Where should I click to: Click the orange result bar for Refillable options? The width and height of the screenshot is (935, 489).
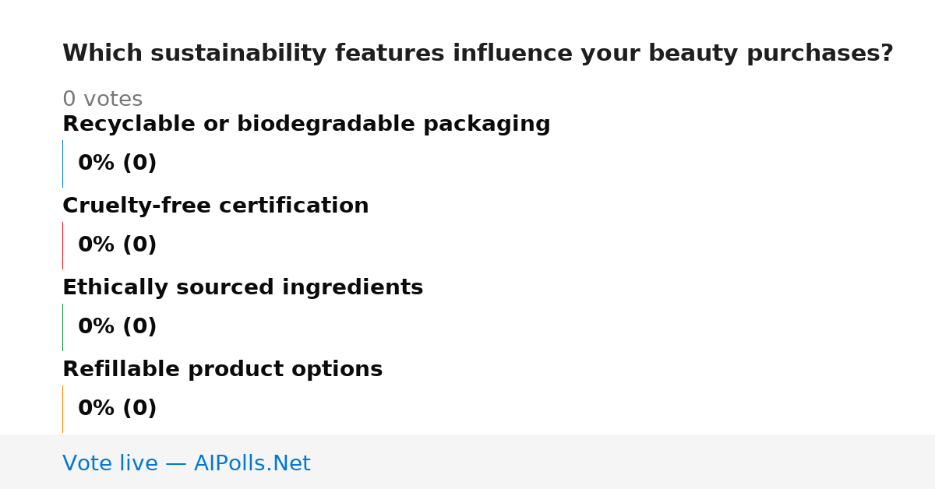pyautogui.click(x=62, y=409)
